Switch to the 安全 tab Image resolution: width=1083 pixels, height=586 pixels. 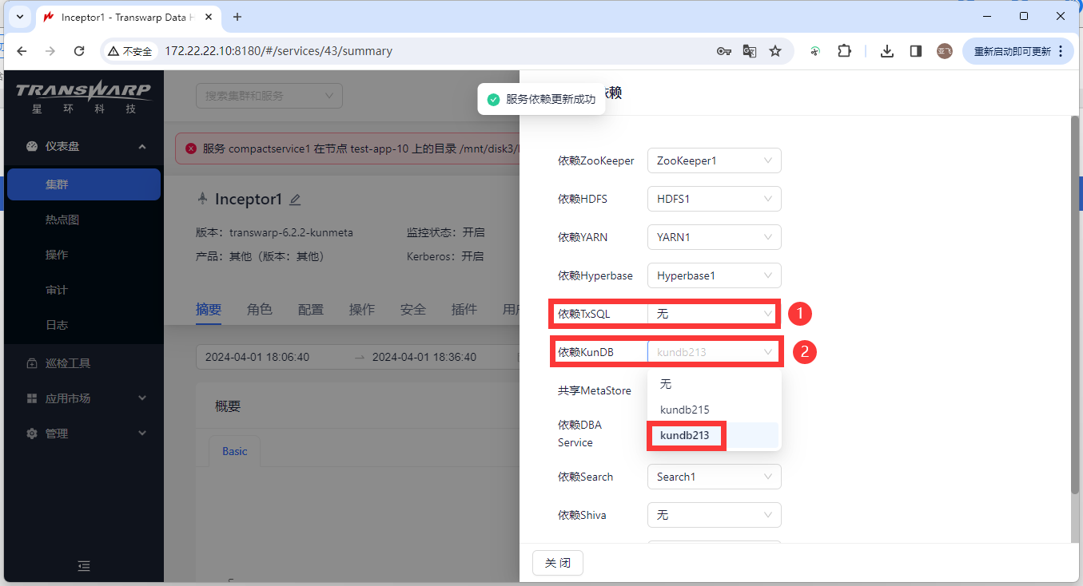(413, 309)
